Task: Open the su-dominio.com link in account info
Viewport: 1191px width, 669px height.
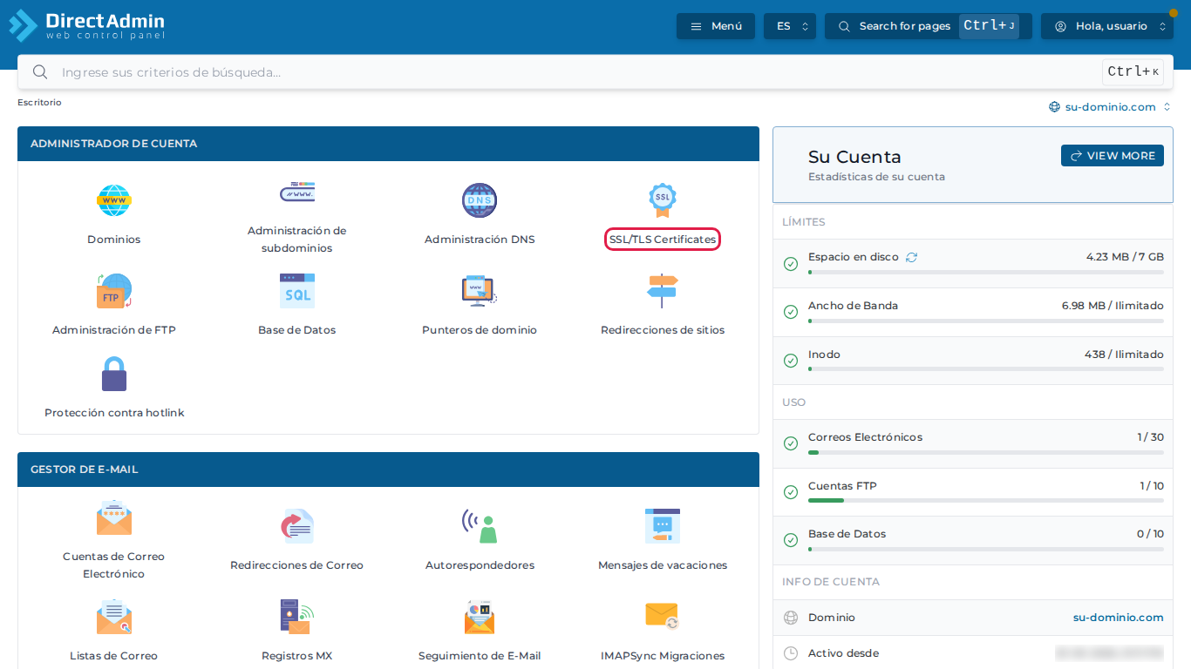Action: 1119,618
